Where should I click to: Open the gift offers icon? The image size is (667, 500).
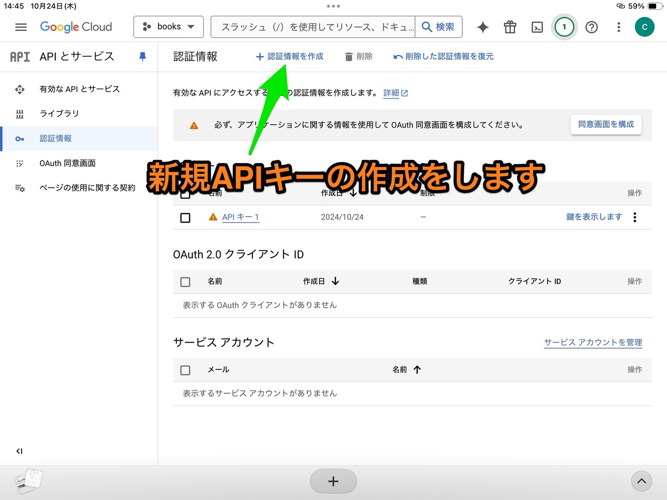point(510,27)
